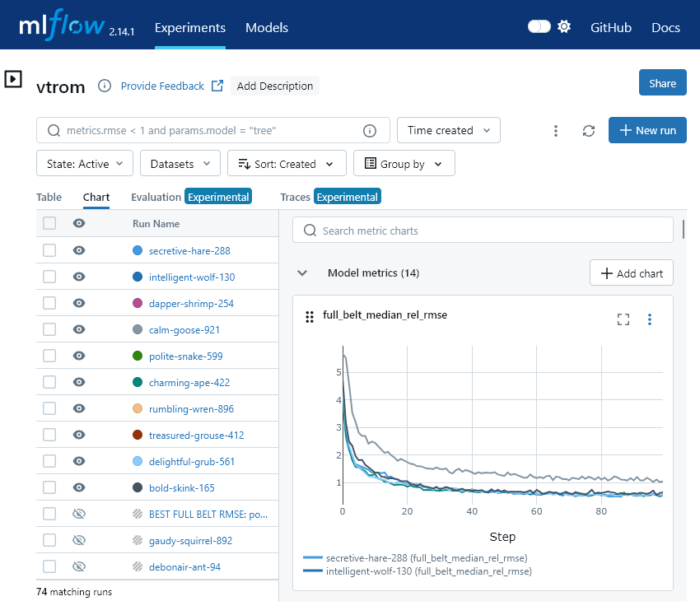
Task: Click the sidebar expand arrow icon
Action: 13,79
